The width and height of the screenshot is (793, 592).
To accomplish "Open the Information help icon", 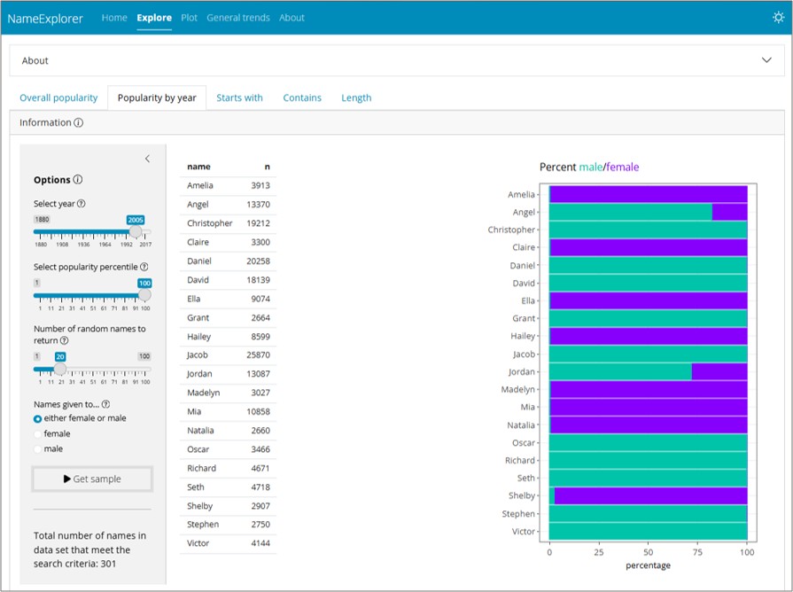I will click(x=78, y=122).
